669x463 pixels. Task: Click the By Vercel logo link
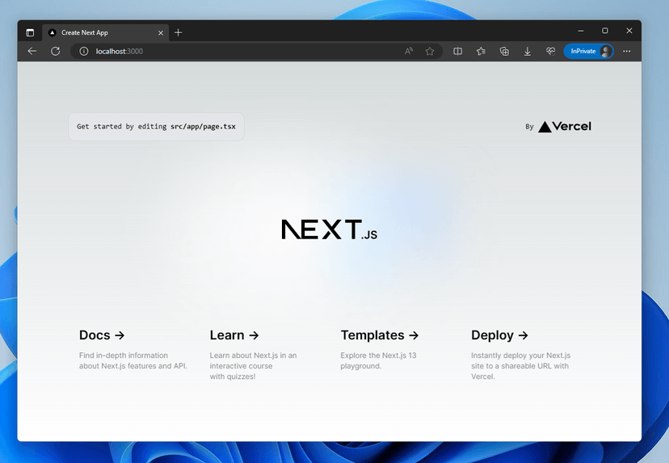pos(558,126)
